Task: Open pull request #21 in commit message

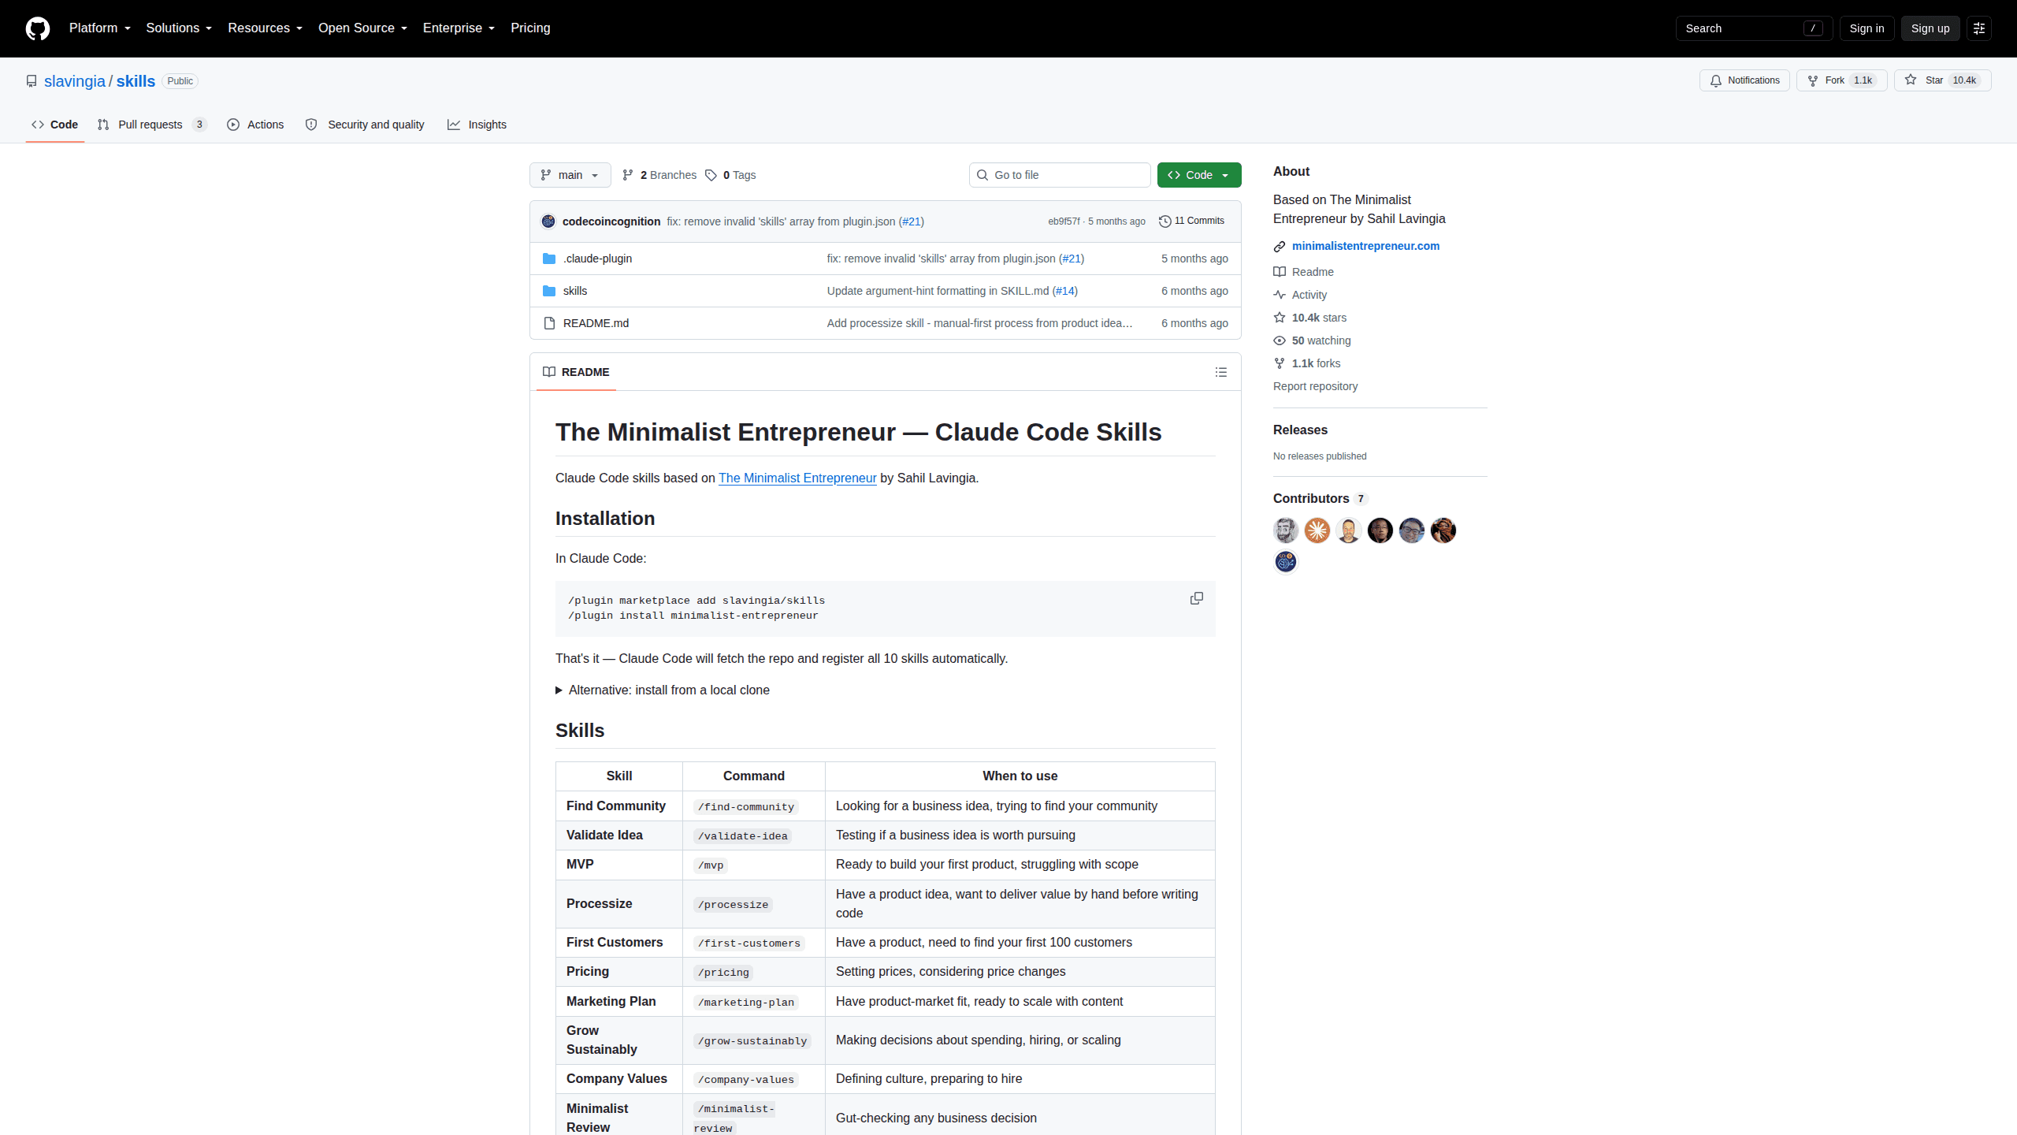Action: coord(911,221)
